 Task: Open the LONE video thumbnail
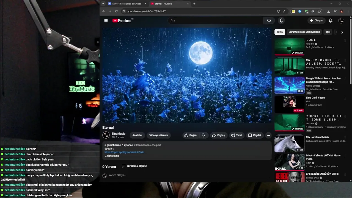(289, 47)
